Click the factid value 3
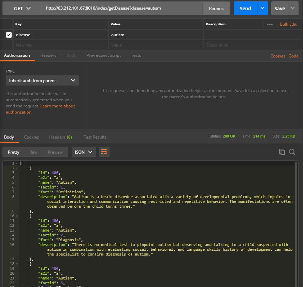303x287 pixels. (x=62, y=283)
